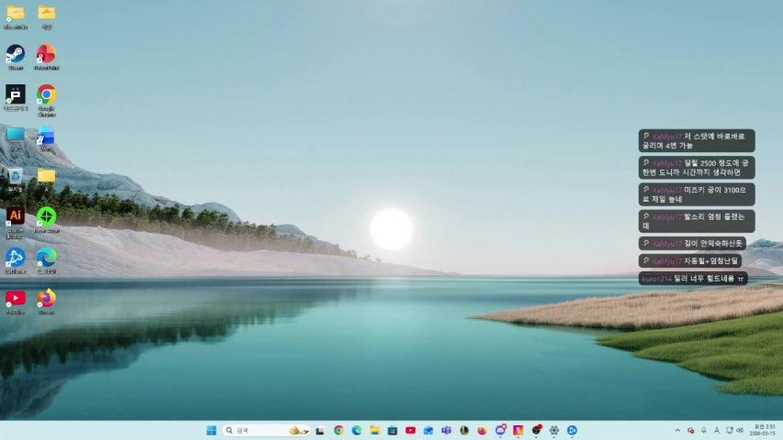Viewport: 783px width, 440px height.
Task: Open Chrome from the taskbar
Action: pos(339,430)
